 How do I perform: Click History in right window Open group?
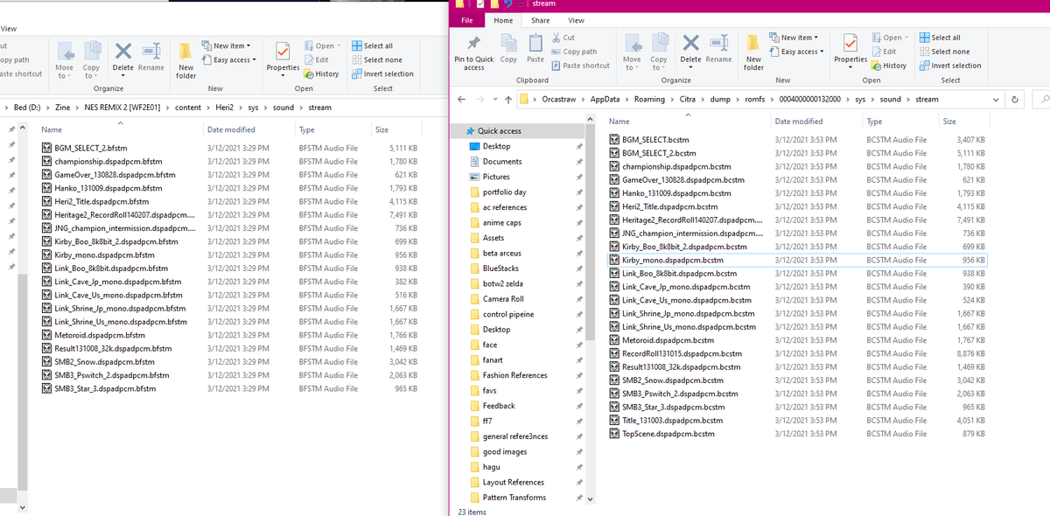[x=889, y=66]
